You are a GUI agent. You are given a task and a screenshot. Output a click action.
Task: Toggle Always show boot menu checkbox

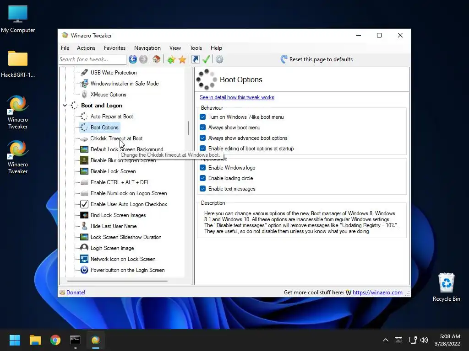coord(203,128)
